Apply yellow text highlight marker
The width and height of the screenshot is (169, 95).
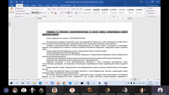pos(52,13)
